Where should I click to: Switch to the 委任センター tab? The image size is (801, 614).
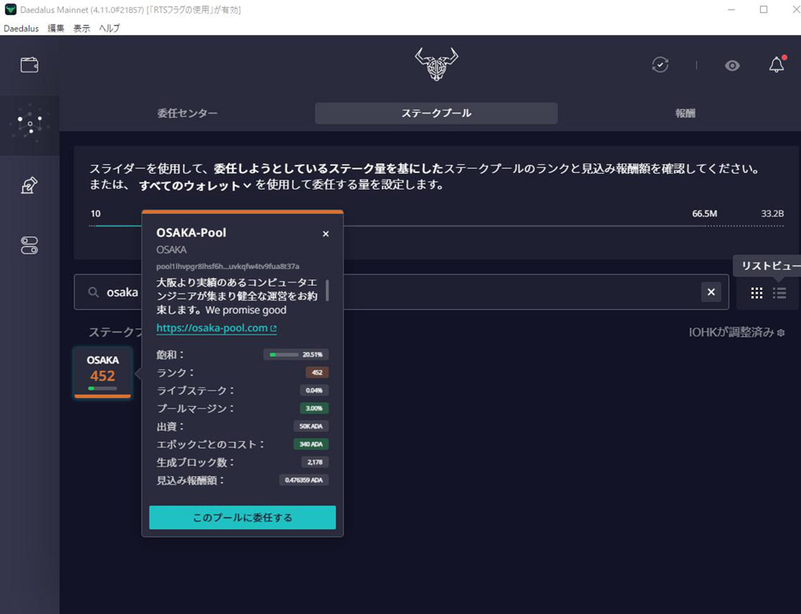[x=187, y=114]
